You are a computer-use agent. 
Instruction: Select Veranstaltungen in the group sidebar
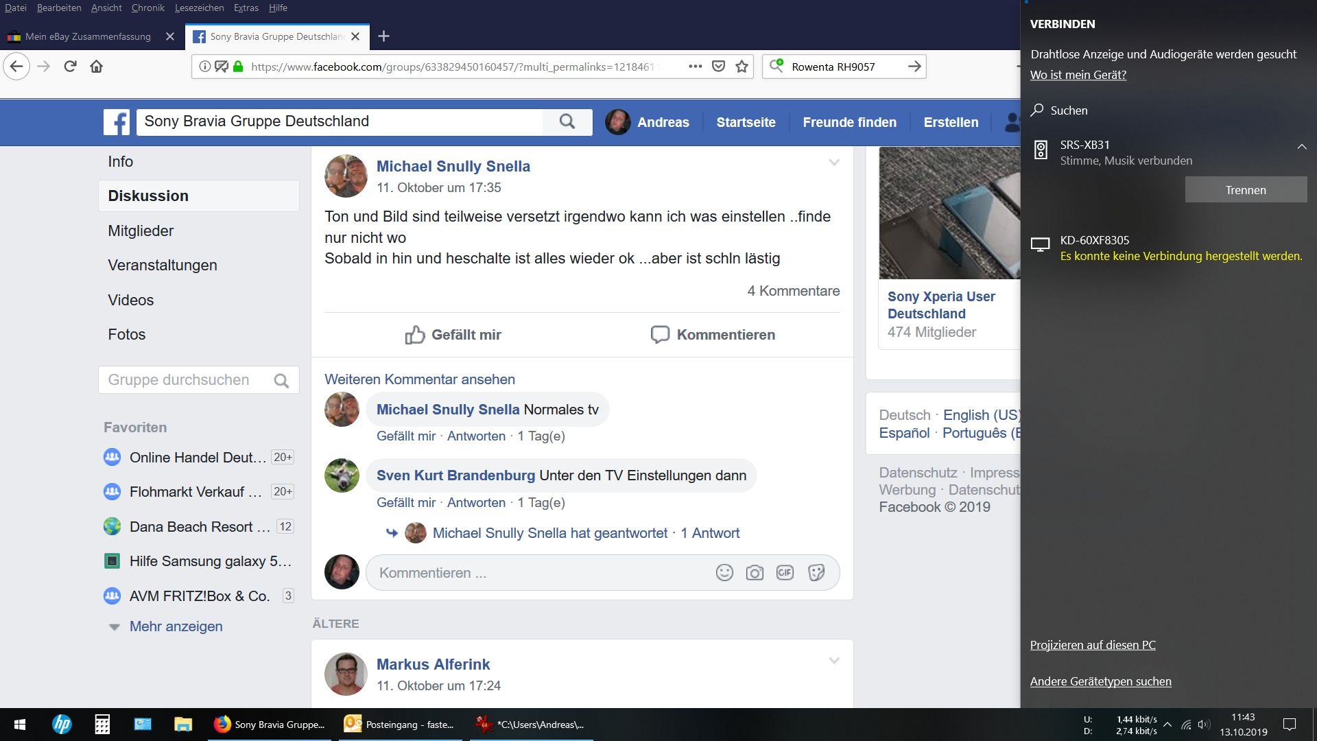point(163,265)
